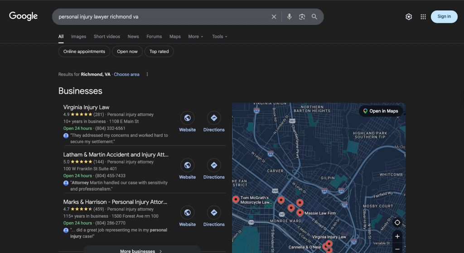464x253 pixels.
Task: Click Open in Maps button
Action: click(381, 111)
